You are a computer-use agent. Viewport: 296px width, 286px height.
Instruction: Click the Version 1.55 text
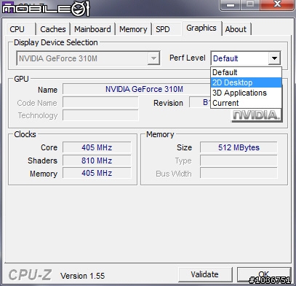click(x=82, y=276)
